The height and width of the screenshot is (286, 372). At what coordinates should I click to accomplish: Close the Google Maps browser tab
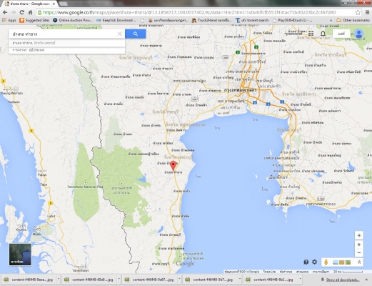click(x=54, y=4)
